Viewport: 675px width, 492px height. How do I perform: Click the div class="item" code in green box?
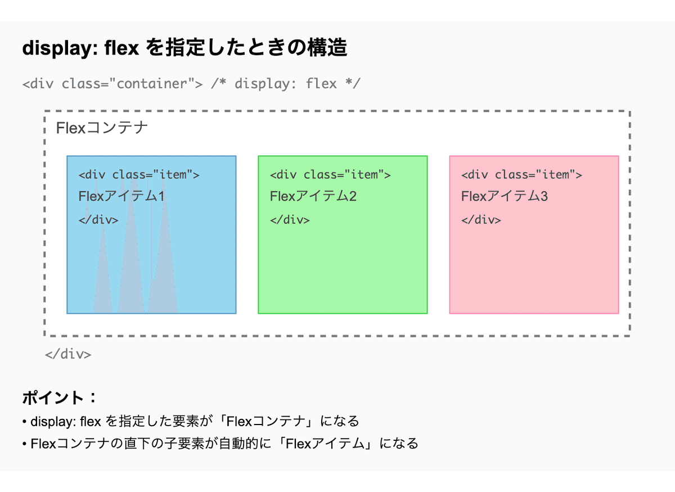click(330, 174)
